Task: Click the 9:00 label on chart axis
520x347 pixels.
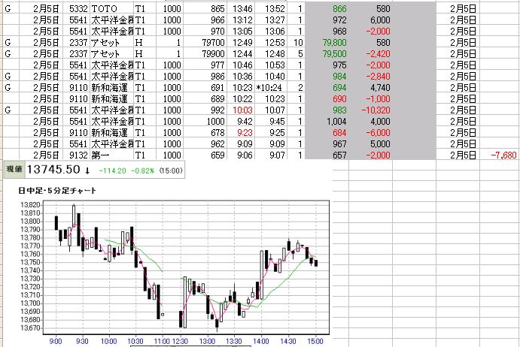Action: (x=56, y=341)
